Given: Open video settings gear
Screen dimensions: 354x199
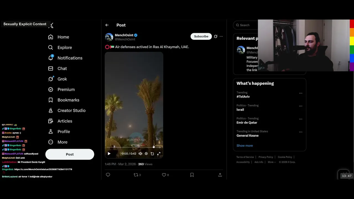Looking at the screenshot, I should tap(146, 154).
